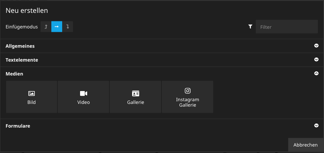324x153 pixels.
Task: Focus the Filter input field
Action: [x=286, y=27]
